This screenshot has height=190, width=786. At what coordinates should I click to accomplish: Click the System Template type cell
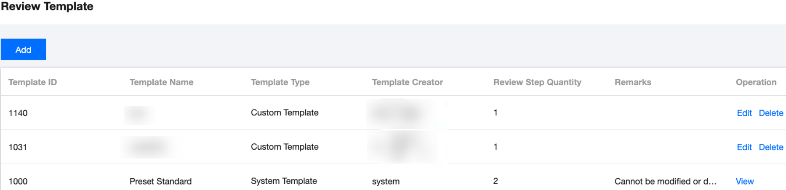tap(284, 181)
